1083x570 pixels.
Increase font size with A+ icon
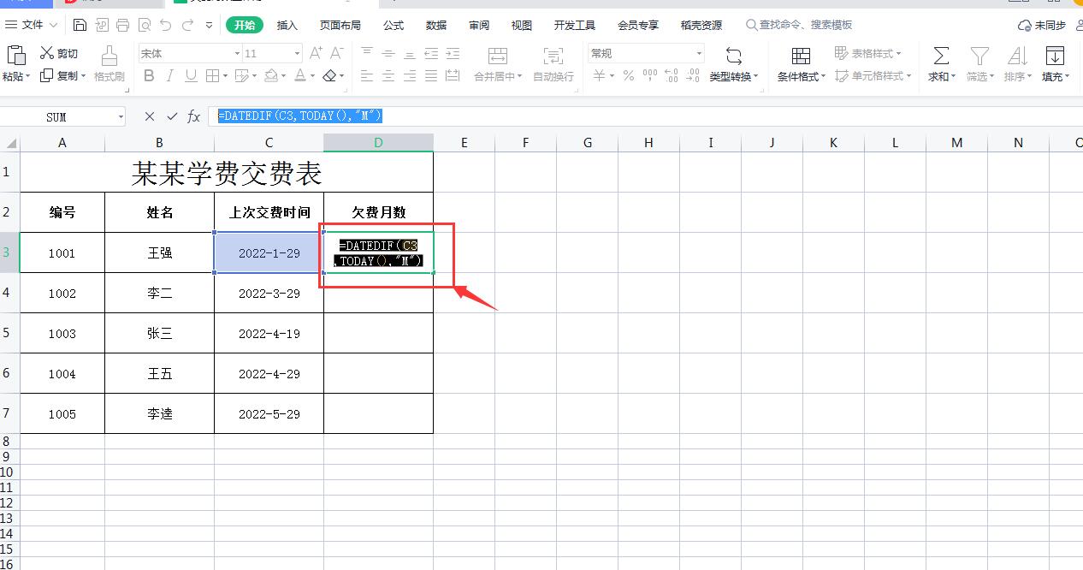pyautogui.click(x=315, y=53)
